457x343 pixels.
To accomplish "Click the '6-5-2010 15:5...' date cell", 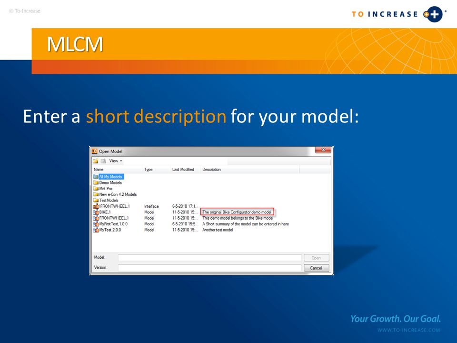I will [185, 224].
